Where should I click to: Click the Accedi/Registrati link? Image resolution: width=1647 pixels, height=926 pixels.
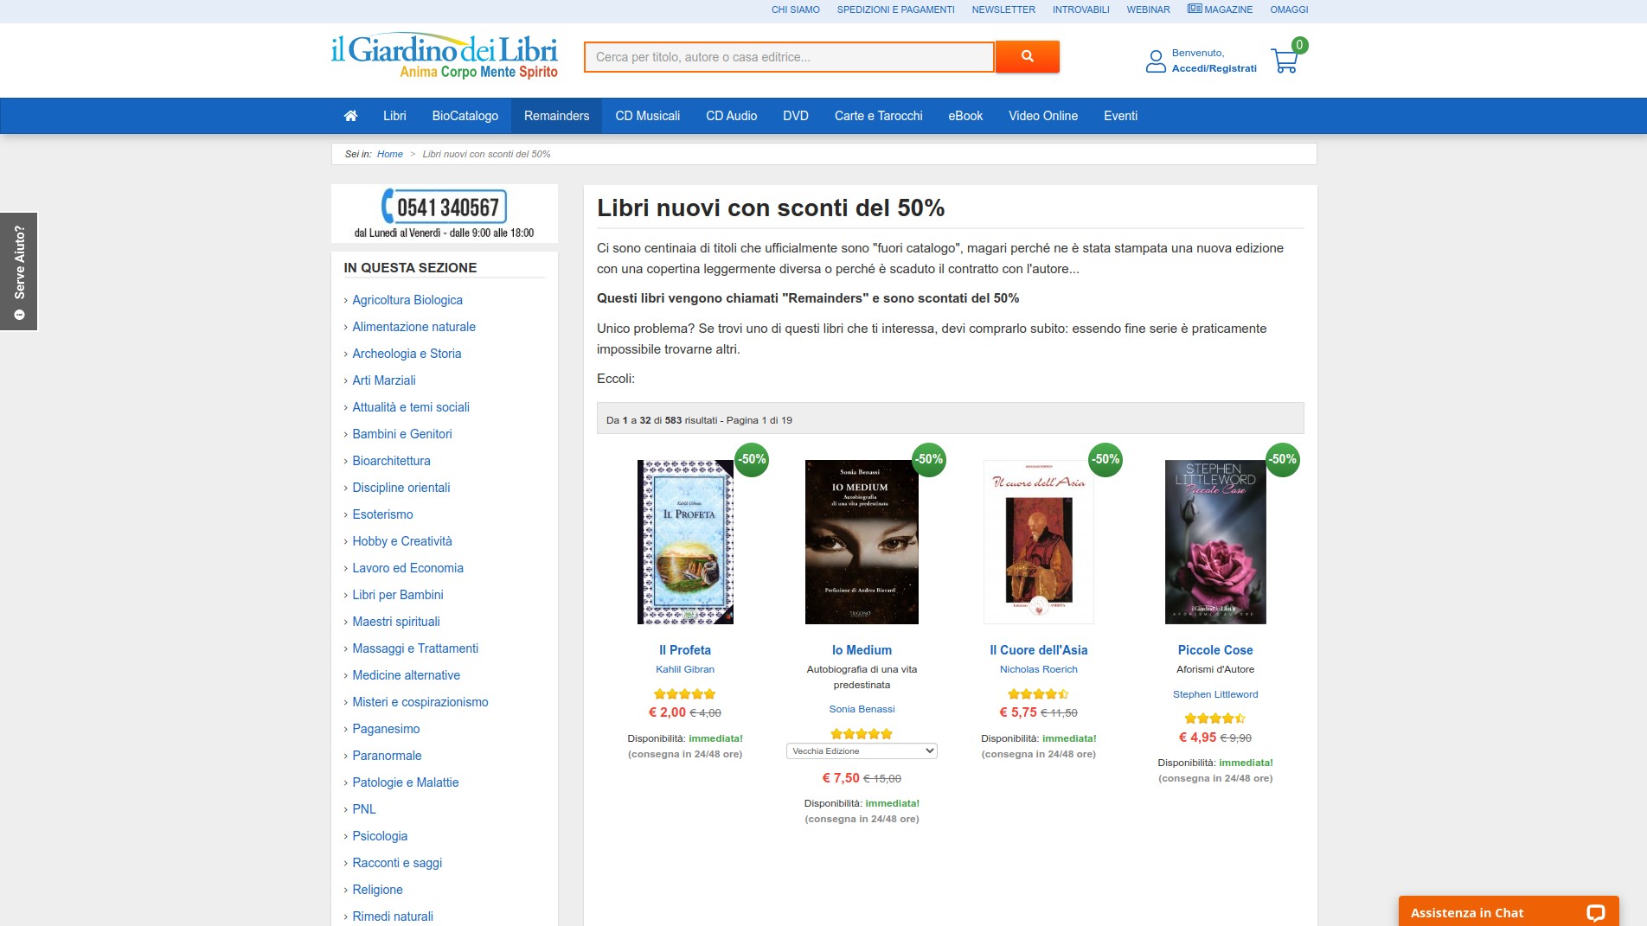(1214, 68)
